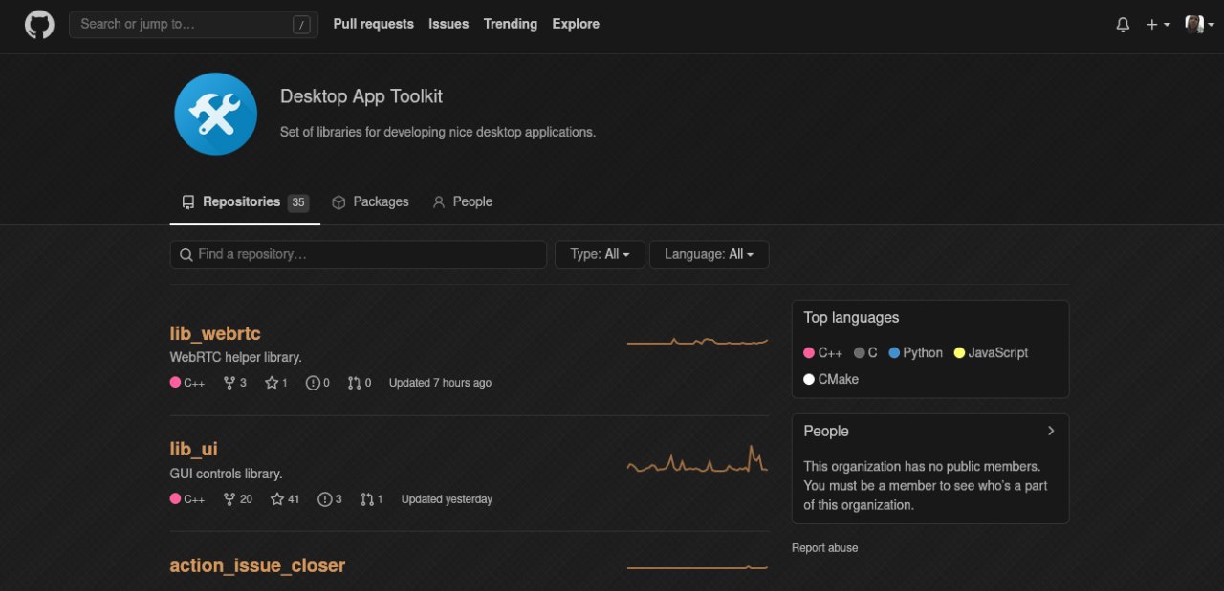Open Trending from the header
The width and height of the screenshot is (1224, 591).
point(510,24)
